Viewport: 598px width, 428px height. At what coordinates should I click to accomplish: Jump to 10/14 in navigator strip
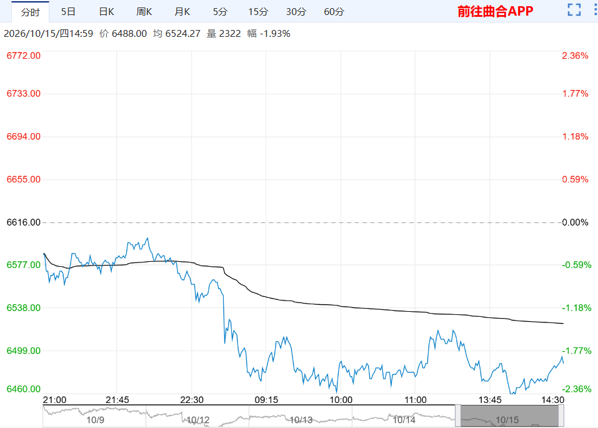(x=404, y=420)
